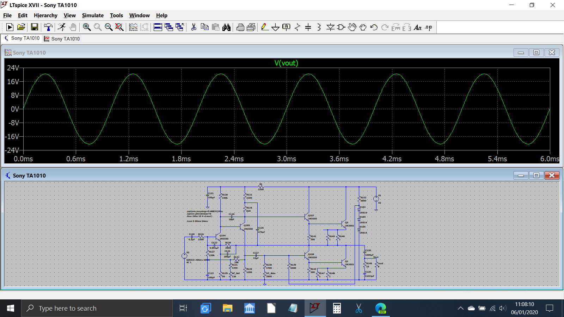Place a diode component
Image resolution: width=564 pixels, height=317 pixels.
[330, 27]
